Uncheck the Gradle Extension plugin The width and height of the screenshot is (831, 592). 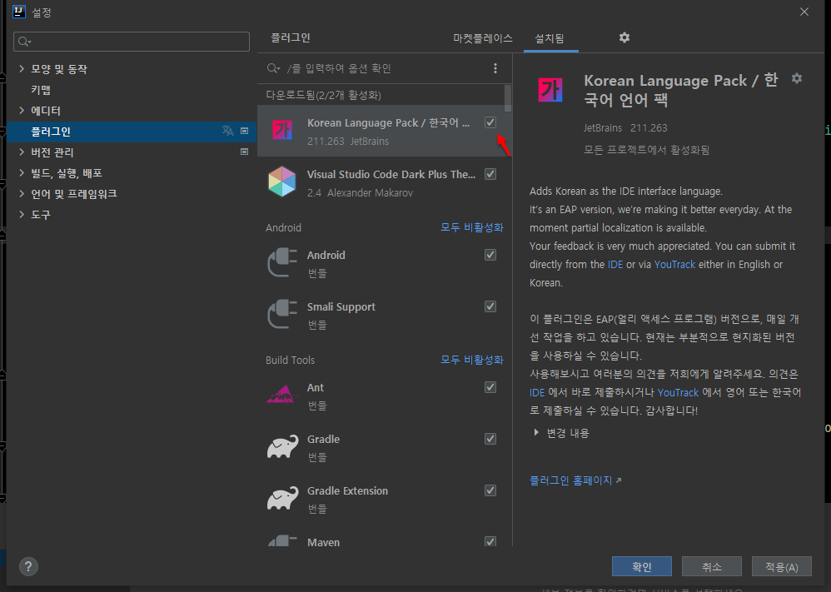point(490,490)
